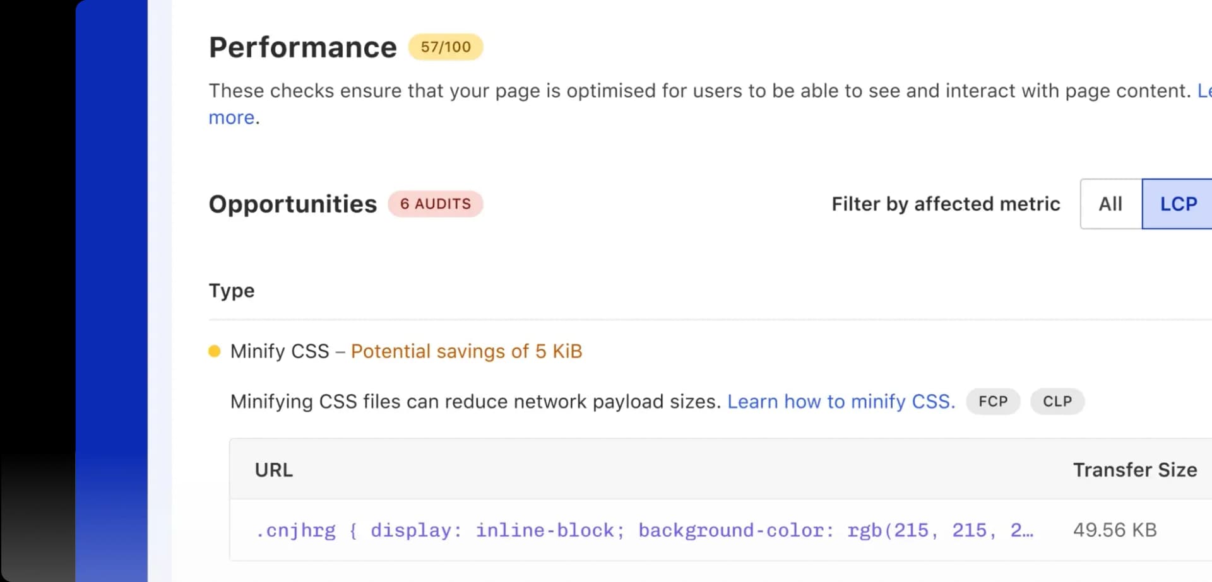
Task: Sort by the Transfer Size column header
Action: [1134, 470]
